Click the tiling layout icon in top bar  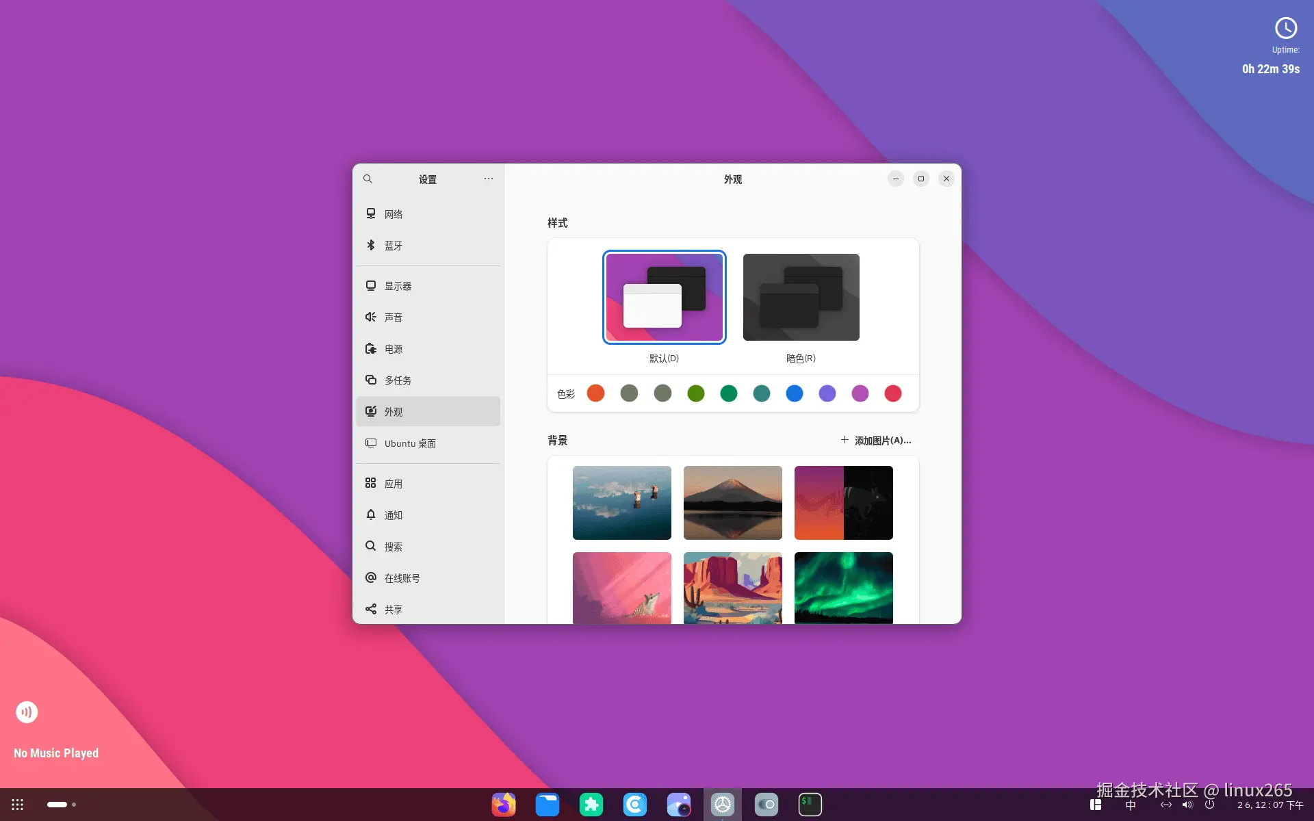click(1095, 805)
